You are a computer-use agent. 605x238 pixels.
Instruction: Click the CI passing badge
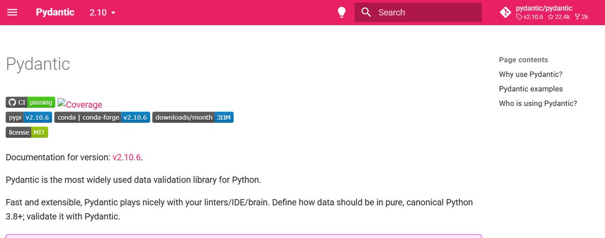point(30,102)
